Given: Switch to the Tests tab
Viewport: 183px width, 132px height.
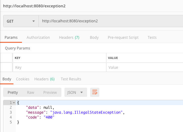Looking at the screenshot, I should (152, 38).
